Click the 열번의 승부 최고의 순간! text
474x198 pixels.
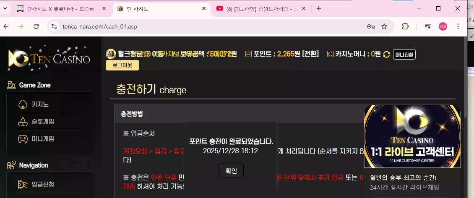click(403, 177)
